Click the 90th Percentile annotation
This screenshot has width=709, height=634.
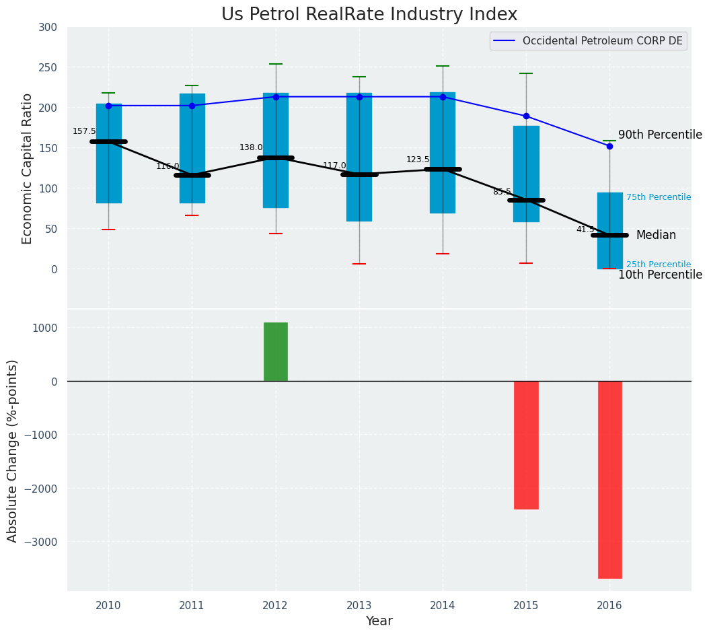[x=660, y=135]
